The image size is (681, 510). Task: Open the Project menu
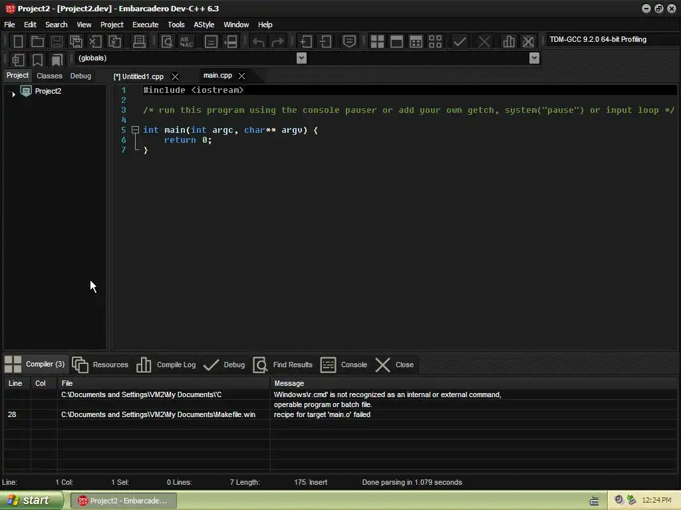(x=112, y=25)
